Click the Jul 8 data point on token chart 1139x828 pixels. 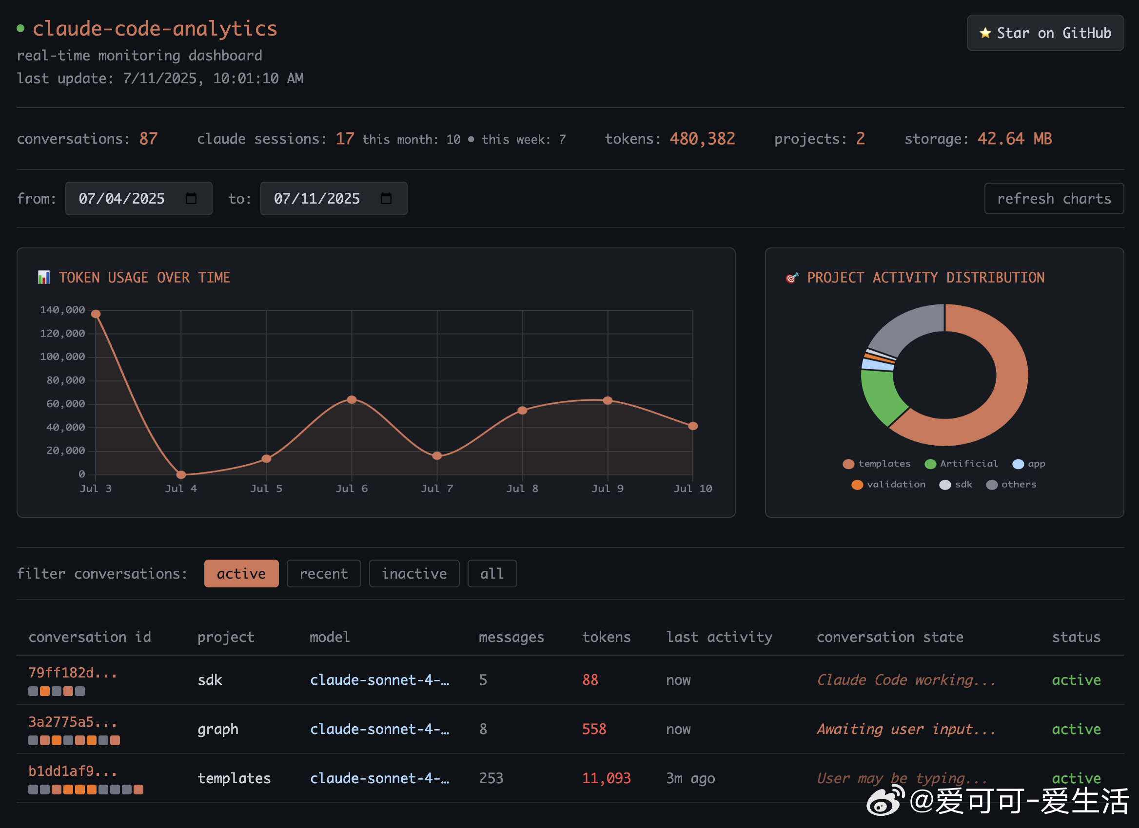tap(522, 410)
